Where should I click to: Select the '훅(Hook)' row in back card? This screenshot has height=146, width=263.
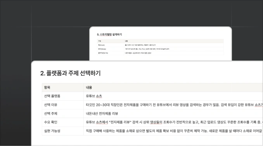click(160, 45)
